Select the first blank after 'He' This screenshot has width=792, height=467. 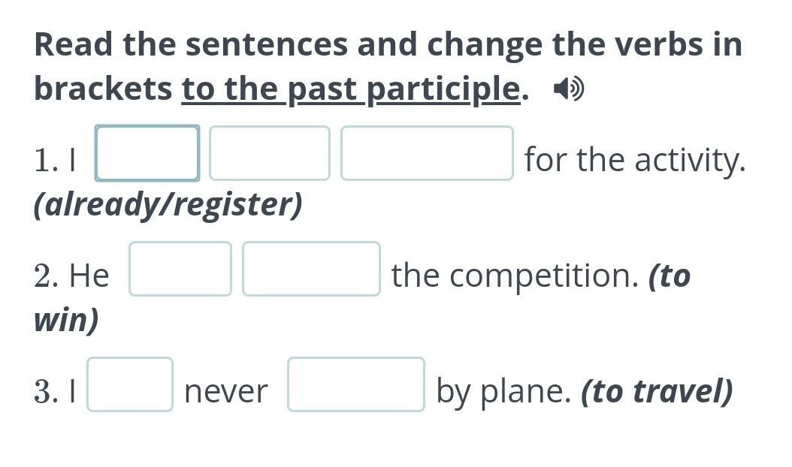[x=180, y=269]
